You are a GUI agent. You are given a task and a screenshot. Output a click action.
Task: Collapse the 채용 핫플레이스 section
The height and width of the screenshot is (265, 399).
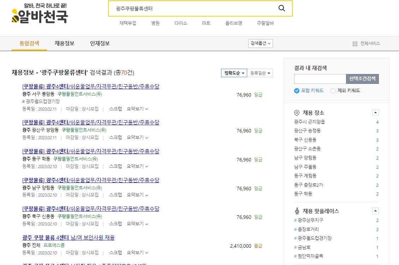click(375, 211)
